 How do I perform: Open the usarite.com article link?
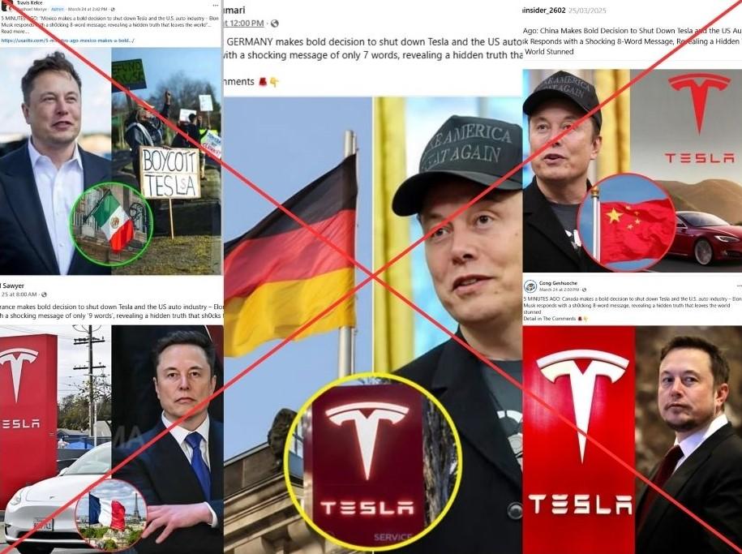(x=67, y=41)
